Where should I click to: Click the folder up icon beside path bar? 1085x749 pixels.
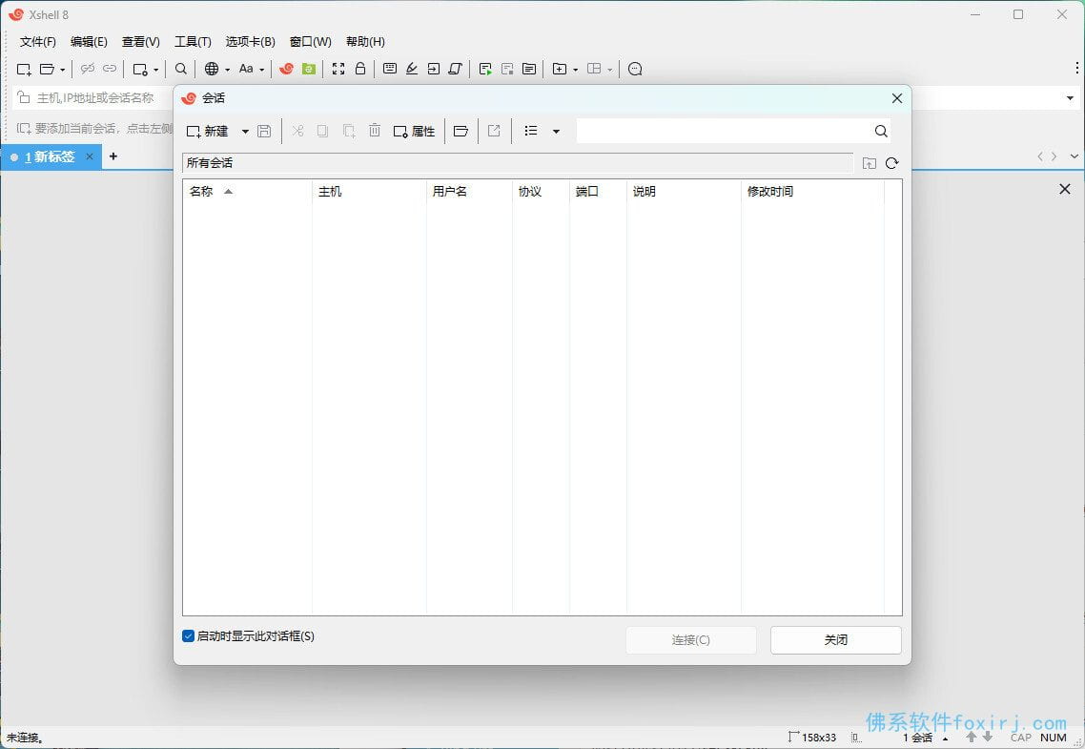point(870,163)
